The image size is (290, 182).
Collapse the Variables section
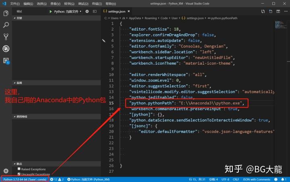(56, 18)
